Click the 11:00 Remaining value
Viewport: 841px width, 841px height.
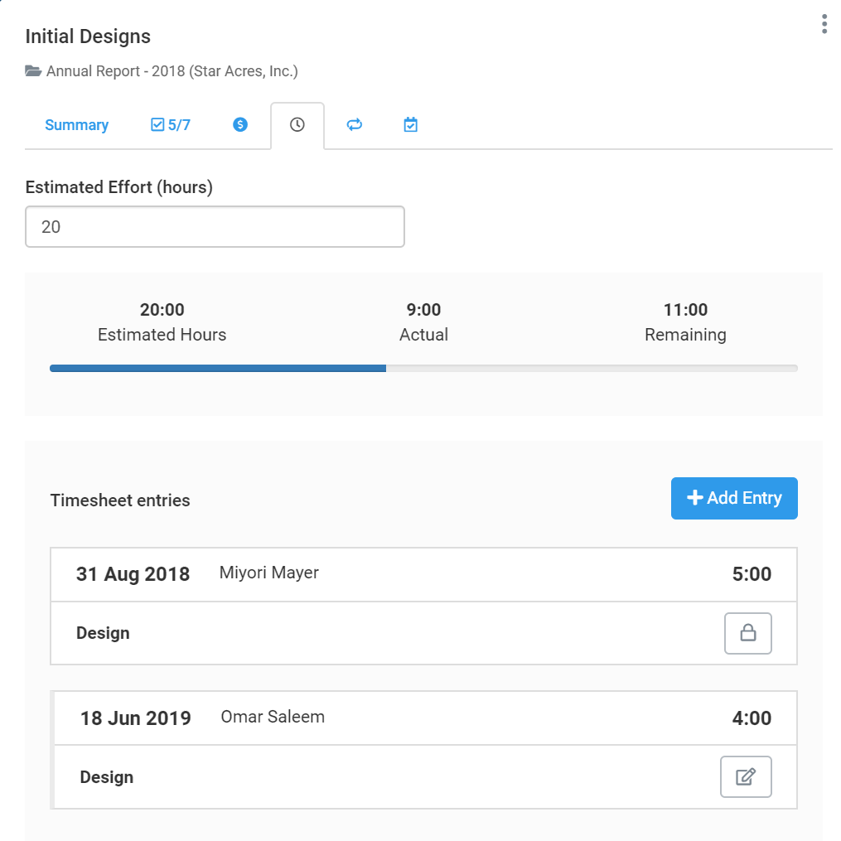[685, 310]
